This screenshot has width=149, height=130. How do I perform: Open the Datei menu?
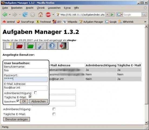(5, 8)
